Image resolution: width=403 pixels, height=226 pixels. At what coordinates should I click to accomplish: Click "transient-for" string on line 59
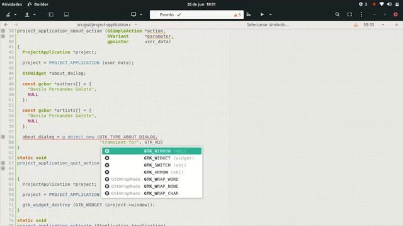pyautogui.click(x=119, y=143)
